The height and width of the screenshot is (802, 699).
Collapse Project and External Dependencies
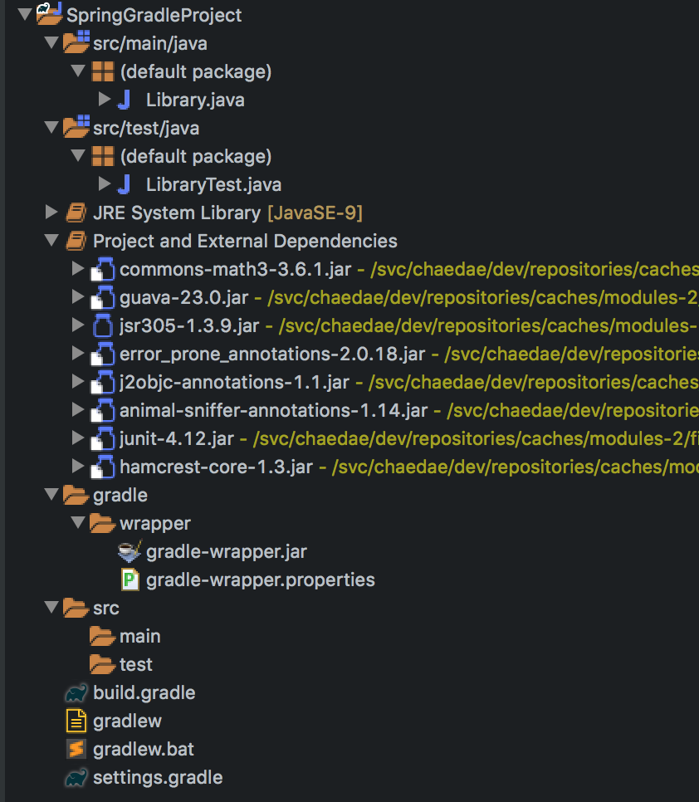[x=51, y=241]
